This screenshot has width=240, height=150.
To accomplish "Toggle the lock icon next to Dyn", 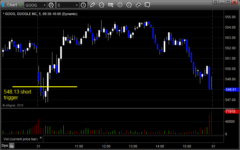I will pyautogui.click(x=12, y=146).
